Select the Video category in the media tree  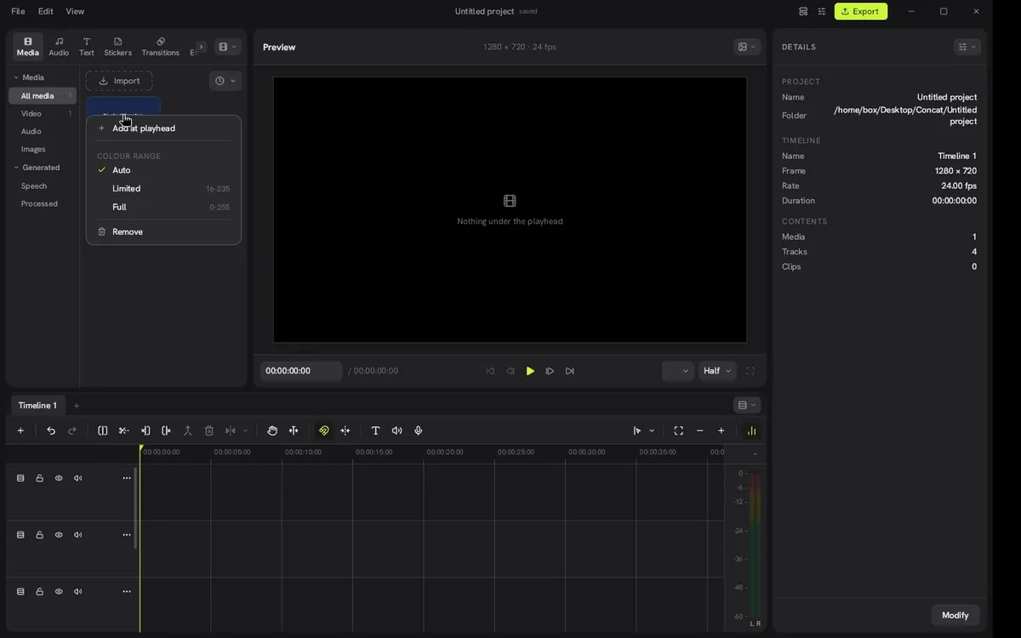tap(43, 113)
